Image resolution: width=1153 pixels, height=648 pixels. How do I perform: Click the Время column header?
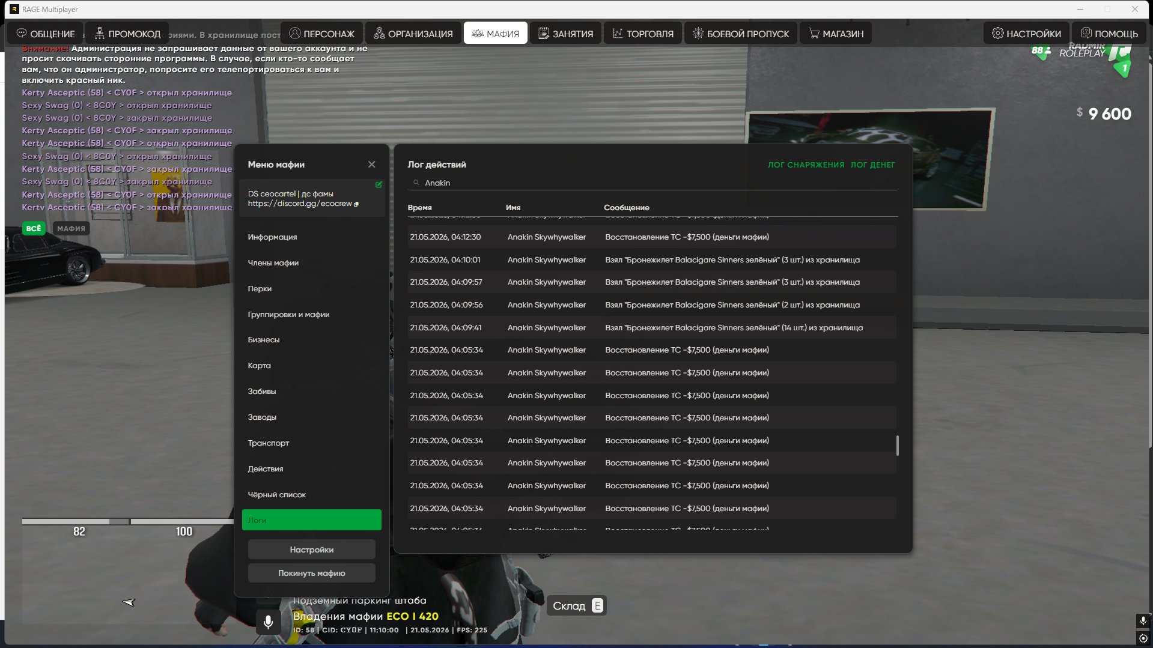point(419,208)
